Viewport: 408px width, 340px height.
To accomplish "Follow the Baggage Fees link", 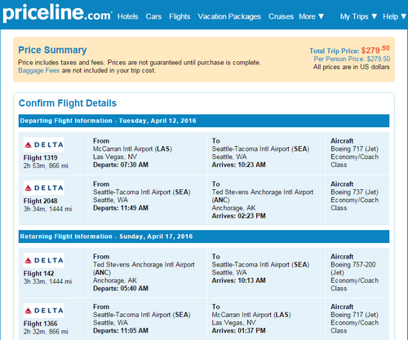I will pos(38,70).
